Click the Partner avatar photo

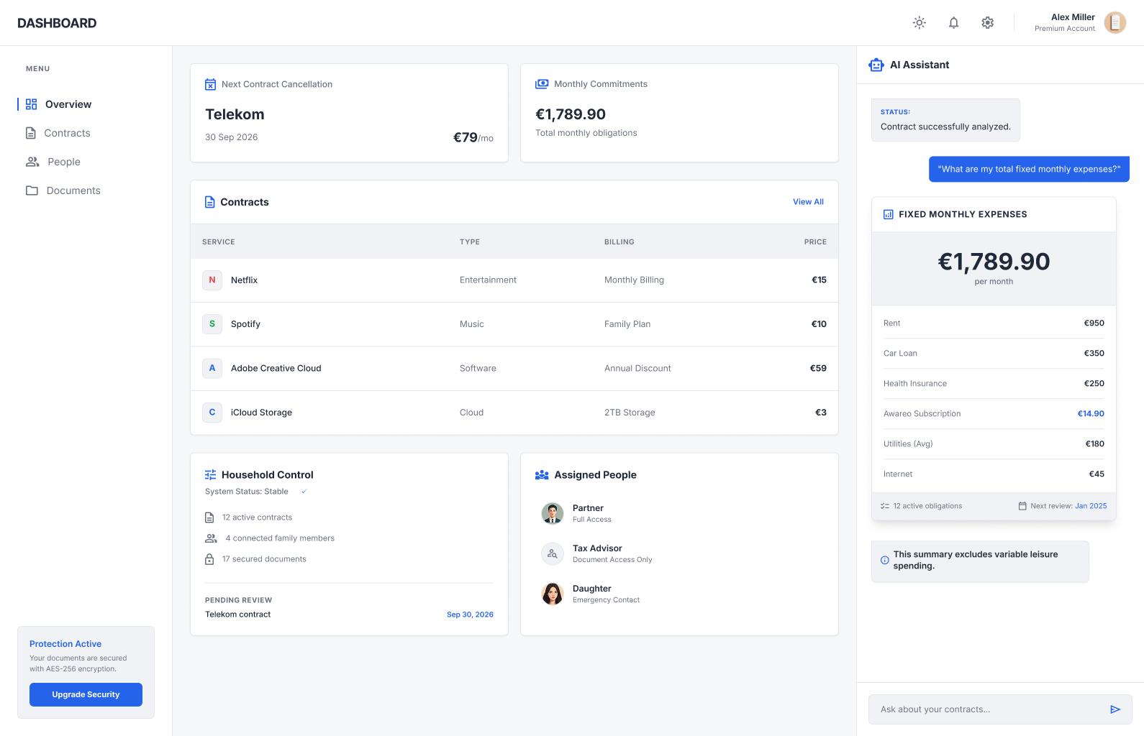(553, 513)
